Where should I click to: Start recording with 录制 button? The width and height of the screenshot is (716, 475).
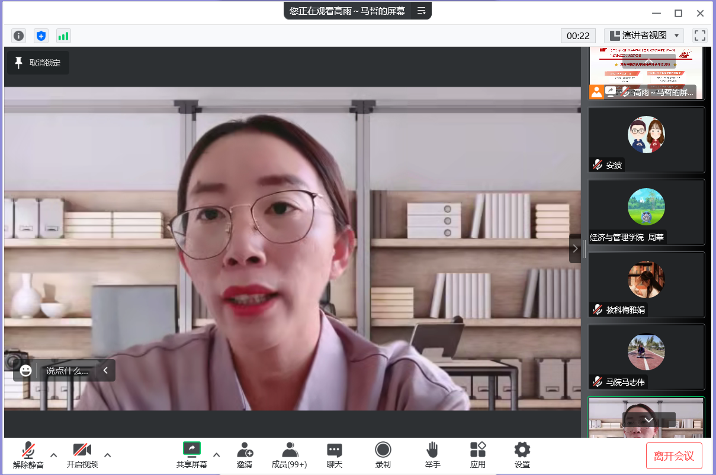383,455
